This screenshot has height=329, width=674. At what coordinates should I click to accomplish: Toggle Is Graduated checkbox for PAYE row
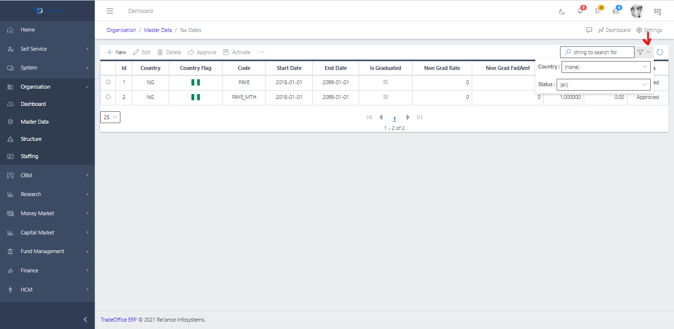pyautogui.click(x=386, y=82)
